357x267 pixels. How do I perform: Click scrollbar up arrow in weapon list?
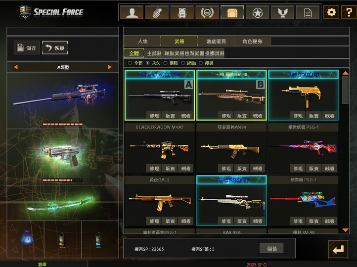(346, 73)
